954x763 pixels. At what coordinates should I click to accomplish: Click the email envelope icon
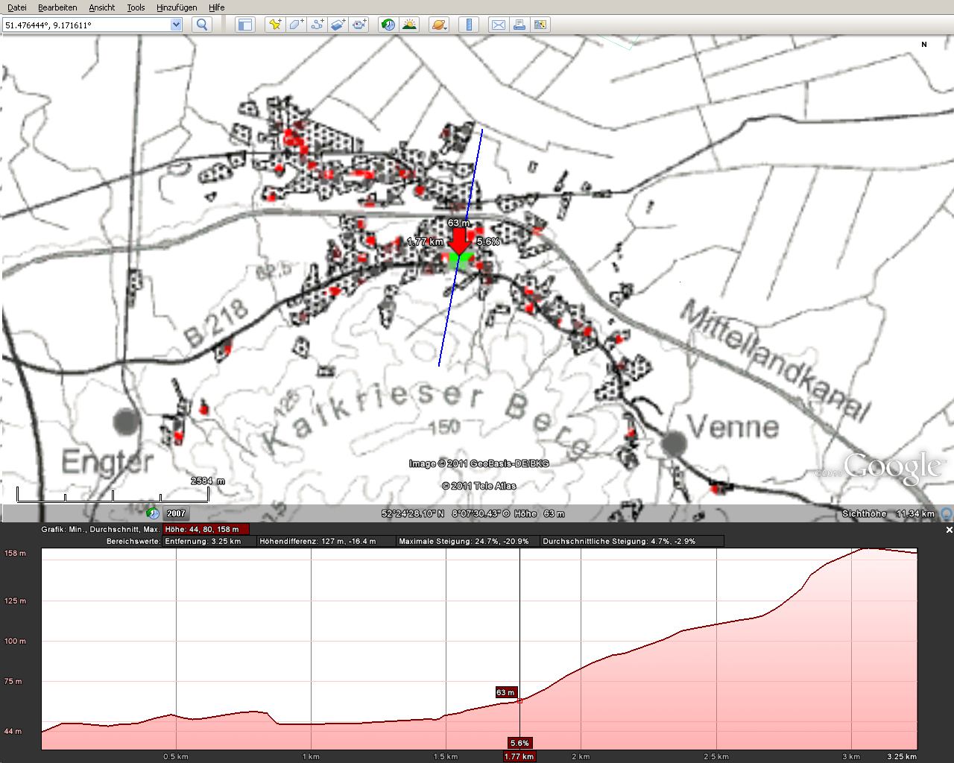pyautogui.click(x=498, y=25)
